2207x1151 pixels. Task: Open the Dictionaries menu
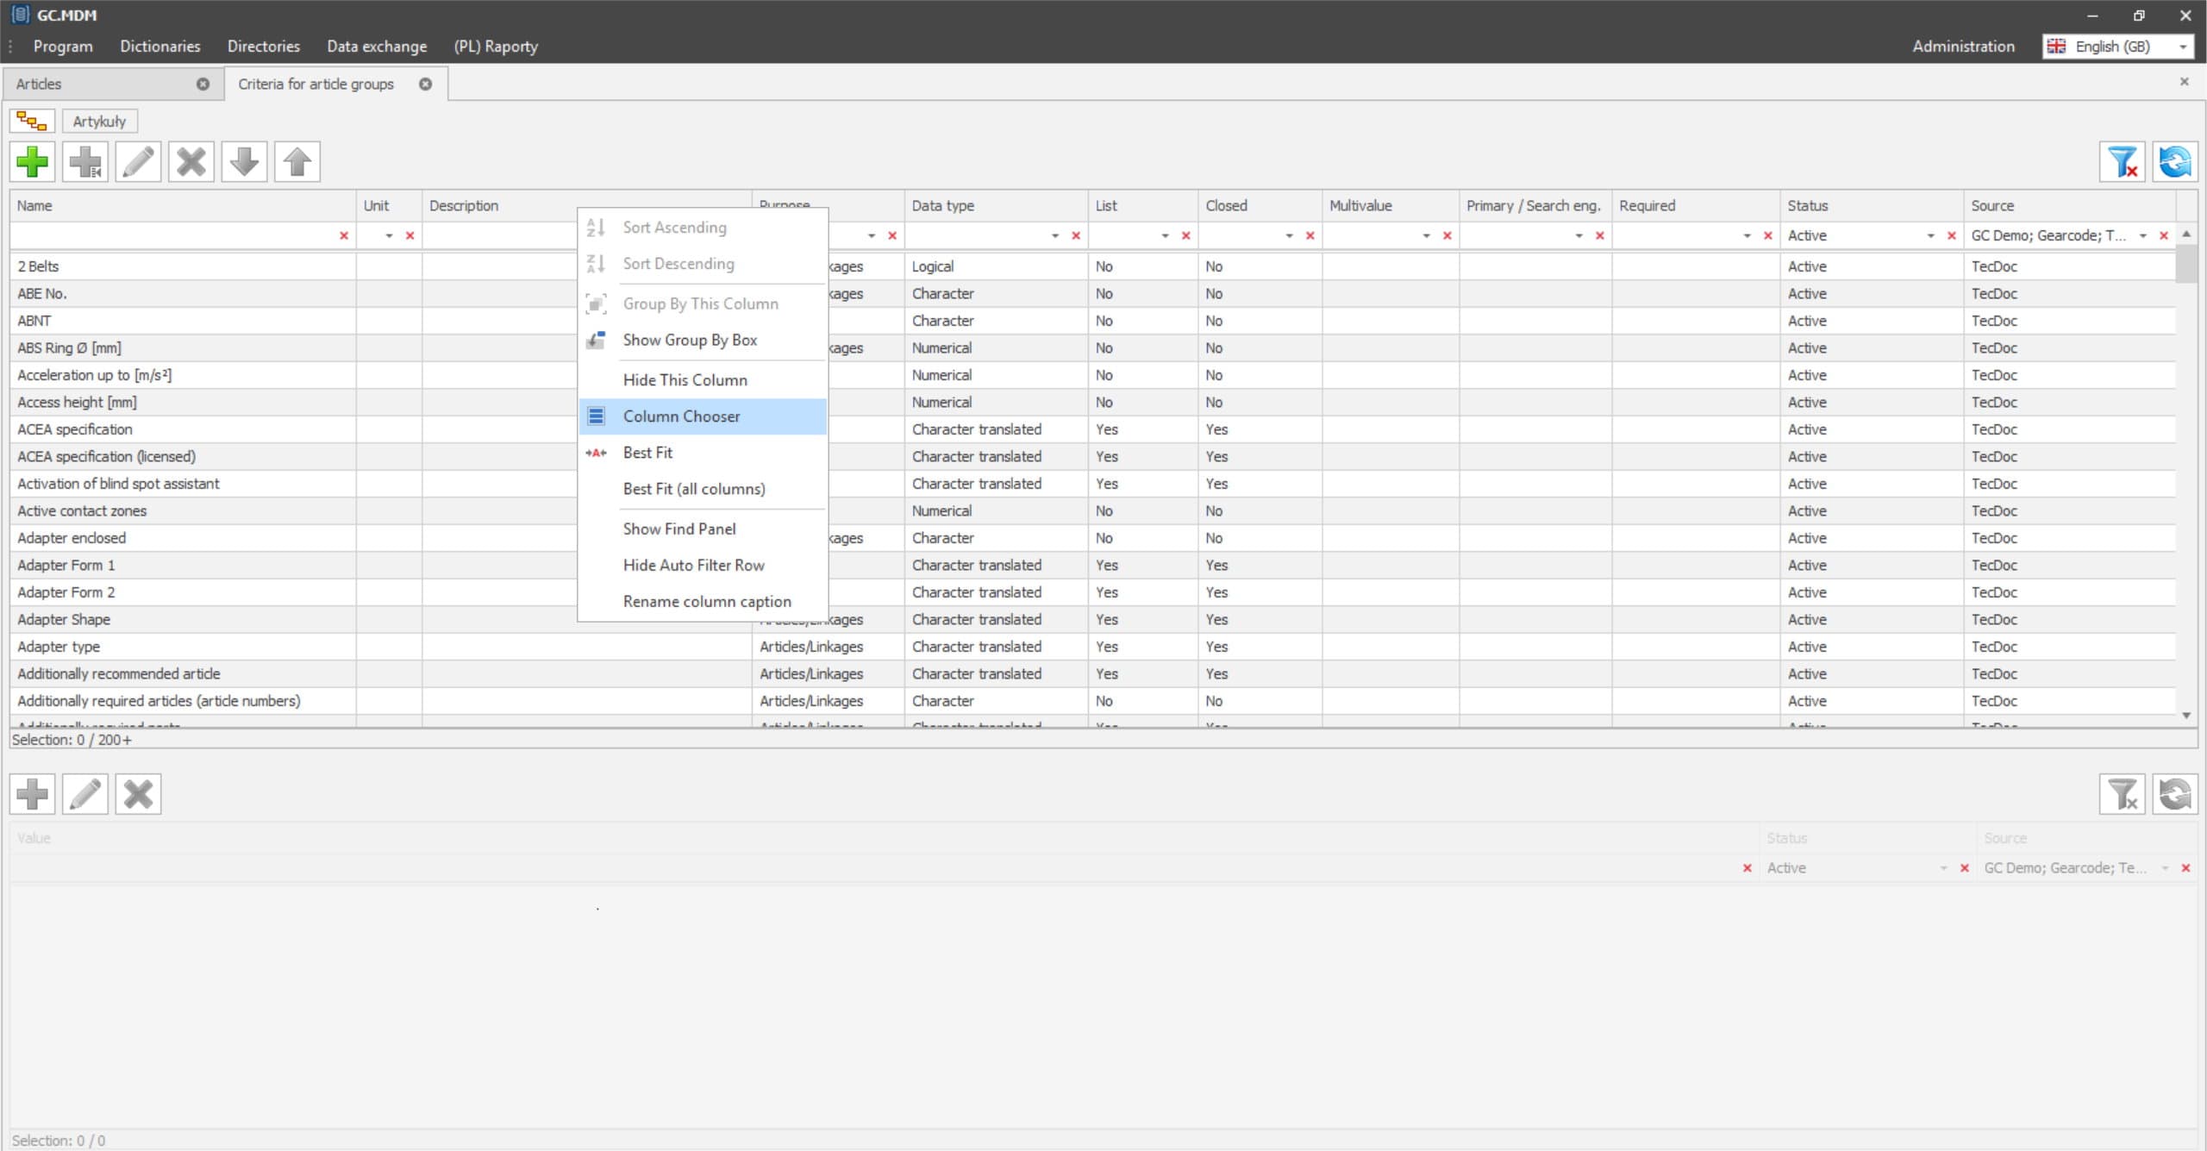coord(160,47)
